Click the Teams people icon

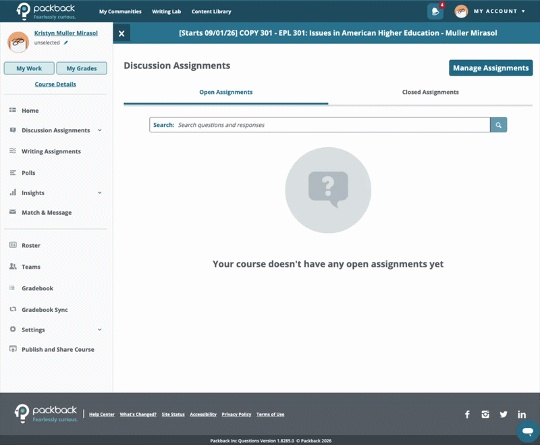coord(13,266)
